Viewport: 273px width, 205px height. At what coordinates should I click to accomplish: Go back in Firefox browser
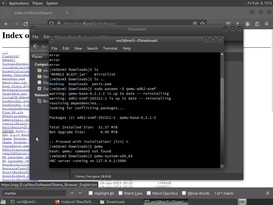[x=6, y=24]
